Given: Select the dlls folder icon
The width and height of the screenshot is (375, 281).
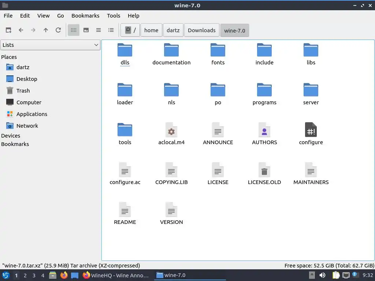Looking at the screenshot, I should point(125,50).
